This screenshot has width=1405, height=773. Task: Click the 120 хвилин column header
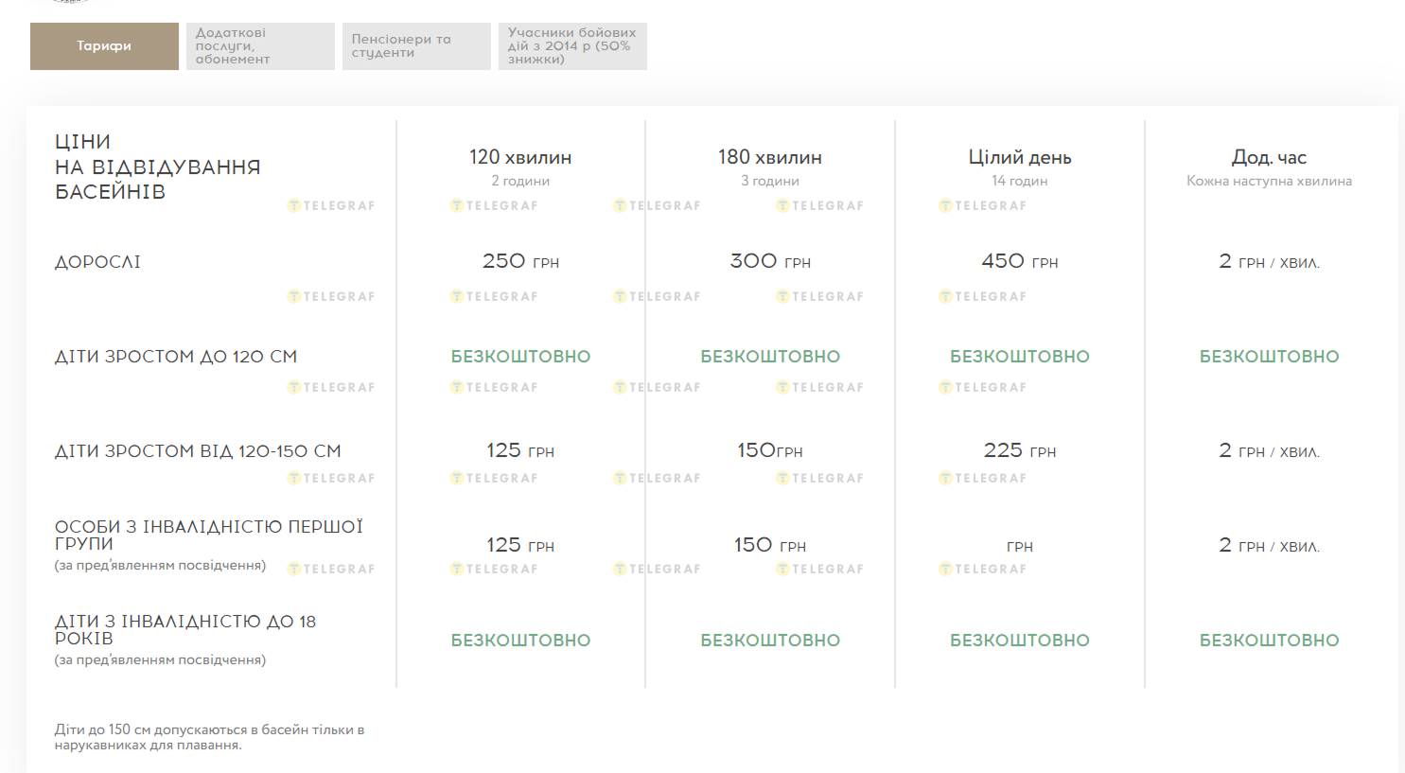click(x=520, y=158)
